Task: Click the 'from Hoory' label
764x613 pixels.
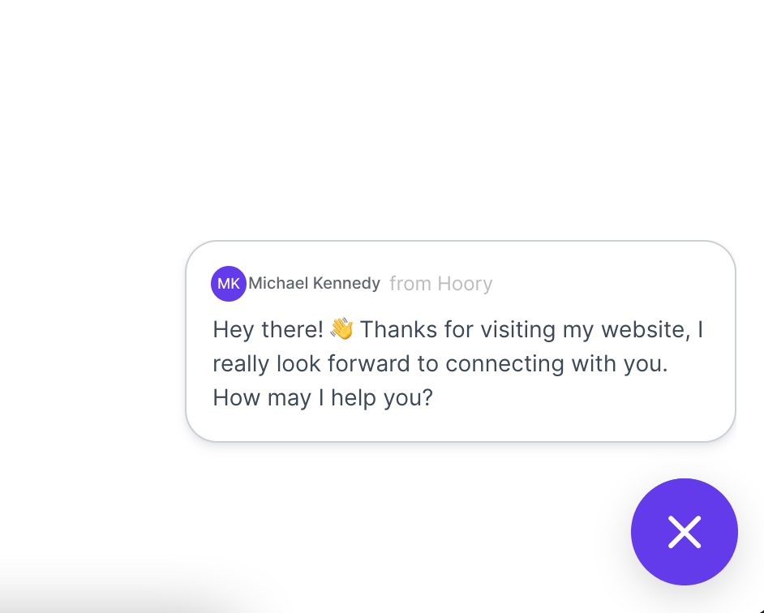Action: [x=441, y=284]
